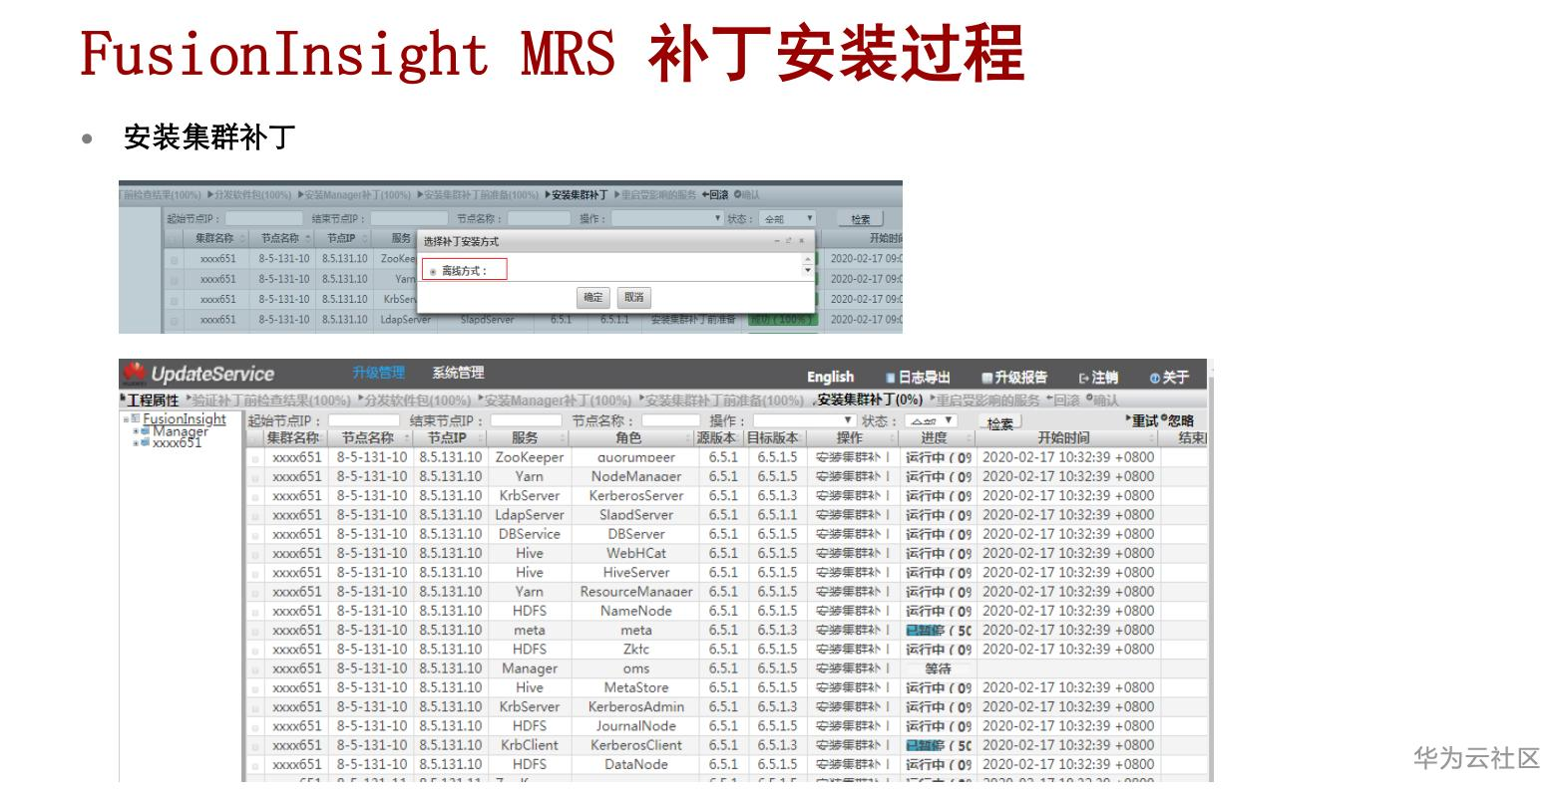Minimize the 选择补丁安装方式 dialog
The image size is (1560, 798).
[777, 241]
